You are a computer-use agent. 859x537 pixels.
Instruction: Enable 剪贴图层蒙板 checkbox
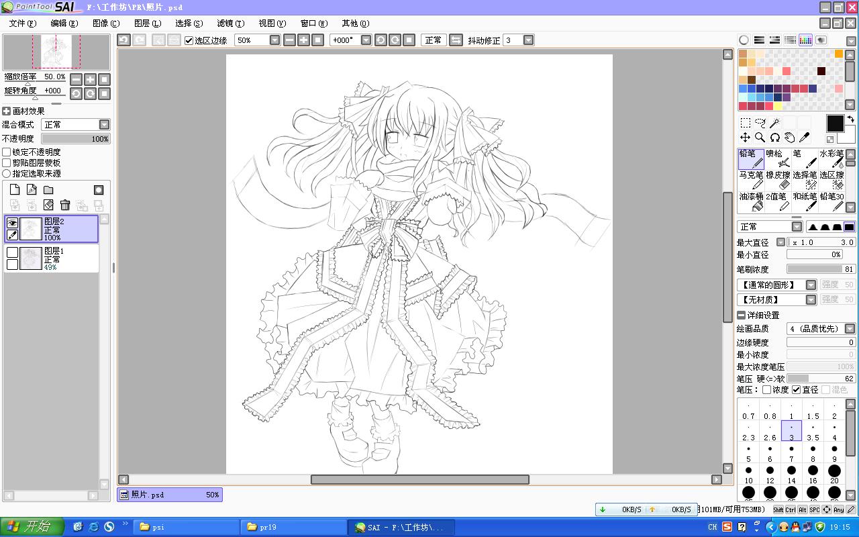pos(7,163)
